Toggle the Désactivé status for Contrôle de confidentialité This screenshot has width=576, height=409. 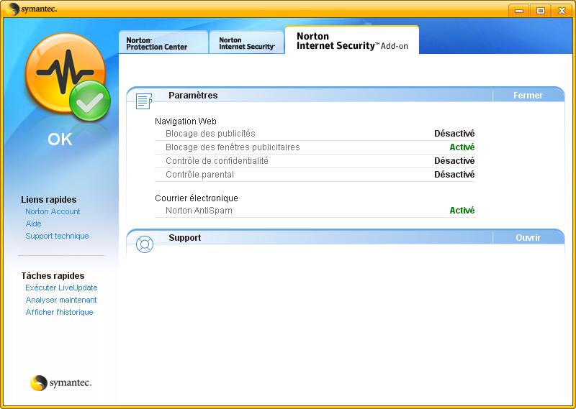tap(454, 161)
